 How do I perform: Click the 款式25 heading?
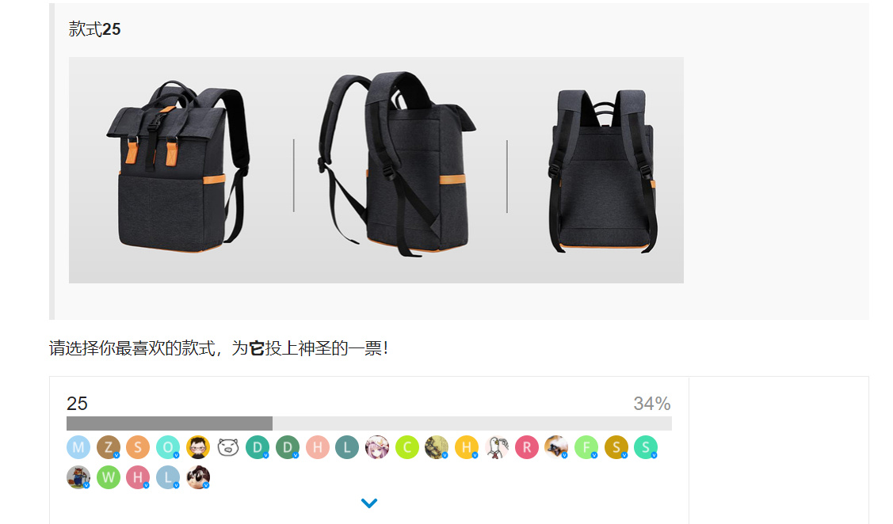94,29
